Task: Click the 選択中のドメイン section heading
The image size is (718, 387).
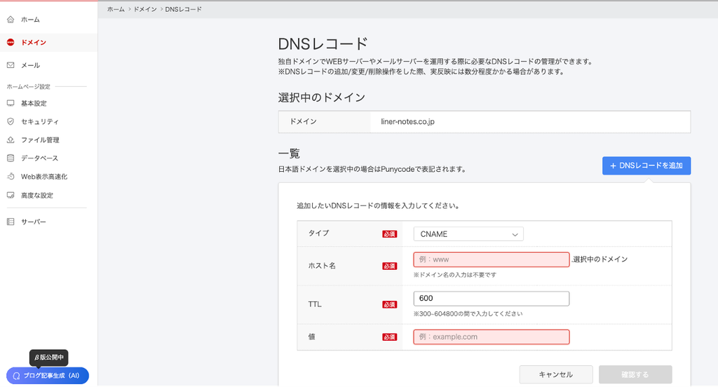Action: [x=321, y=97]
